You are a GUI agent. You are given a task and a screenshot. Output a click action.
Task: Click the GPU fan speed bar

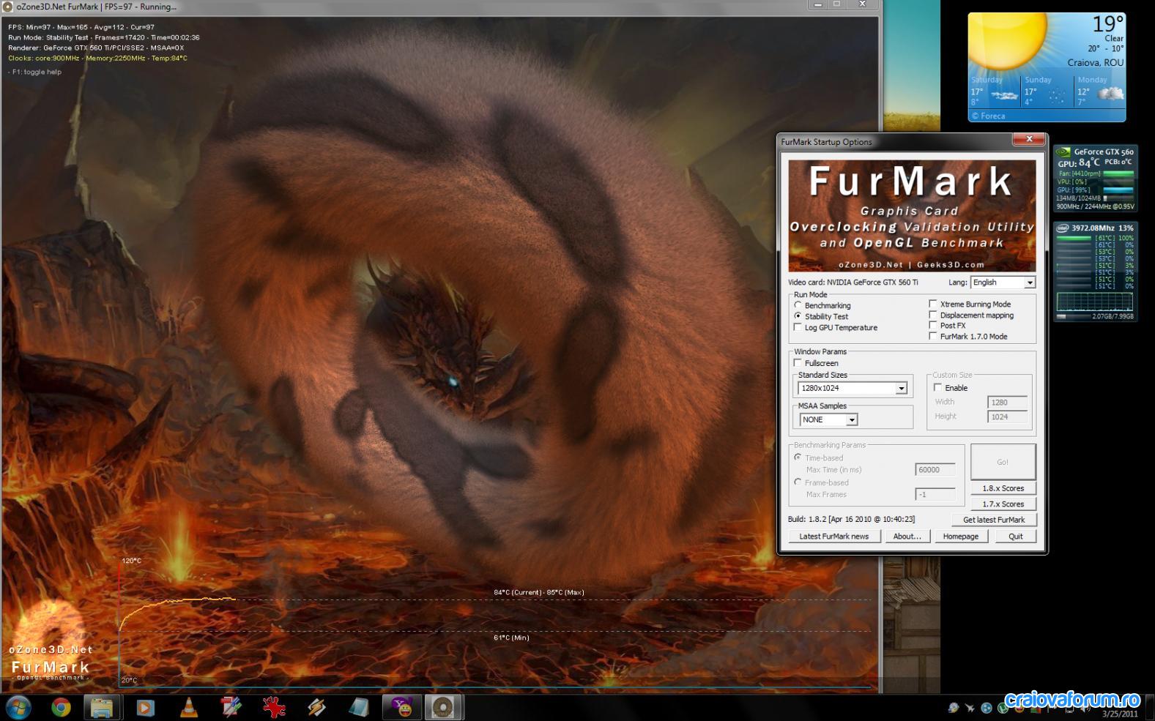coord(1118,174)
